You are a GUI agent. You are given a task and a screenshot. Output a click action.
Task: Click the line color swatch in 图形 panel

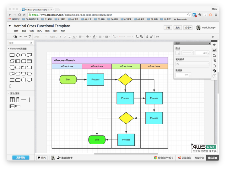pos(178,53)
